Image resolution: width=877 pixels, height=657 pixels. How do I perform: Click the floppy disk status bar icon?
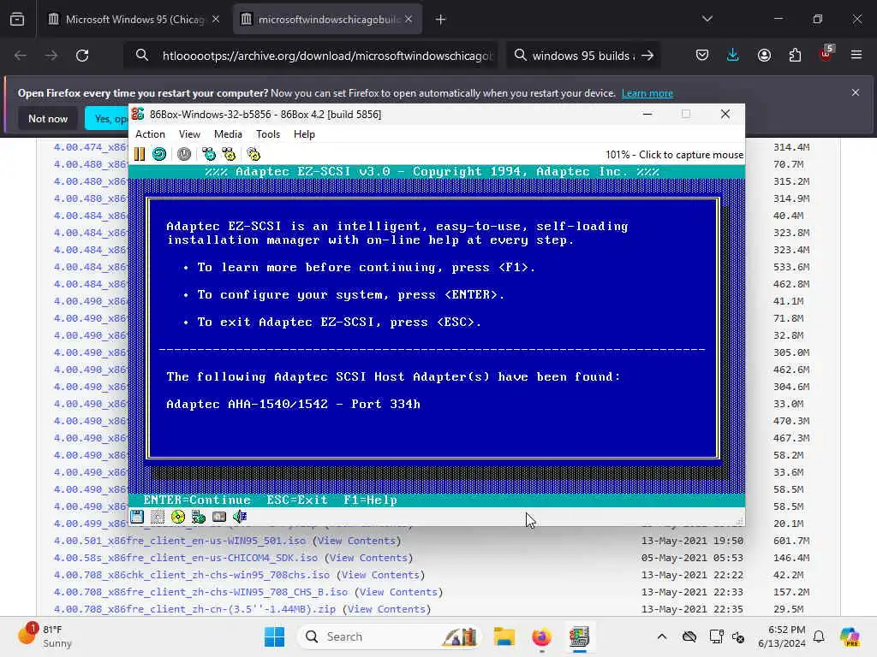pos(137,517)
